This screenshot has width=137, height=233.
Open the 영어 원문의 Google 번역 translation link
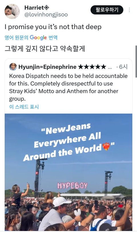pyautogui.click(x=31, y=37)
